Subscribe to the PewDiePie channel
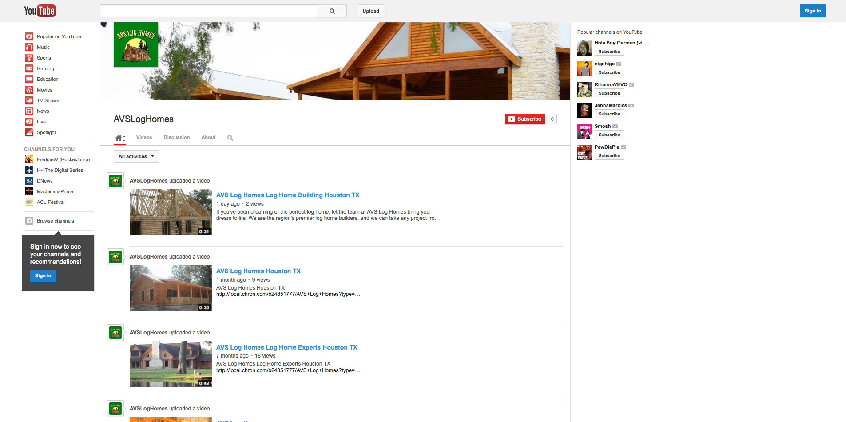Image resolution: width=846 pixels, height=422 pixels. click(x=609, y=156)
